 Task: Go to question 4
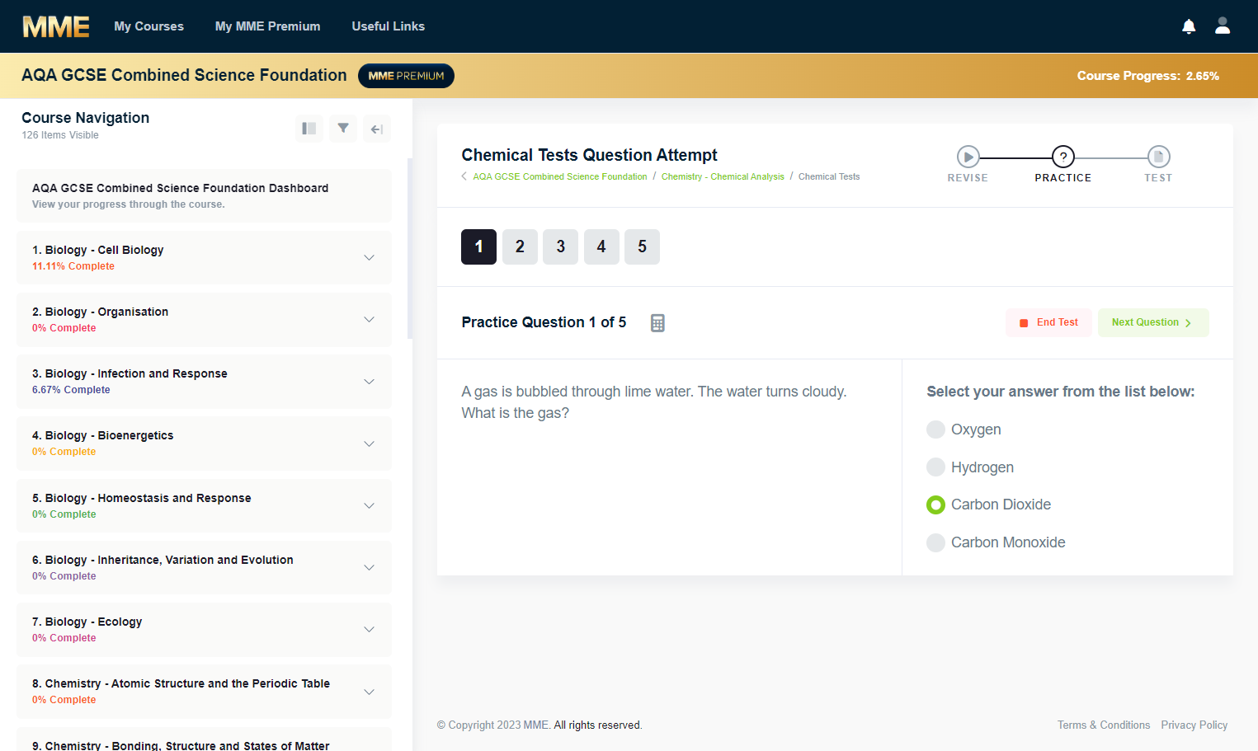coord(601,246)
